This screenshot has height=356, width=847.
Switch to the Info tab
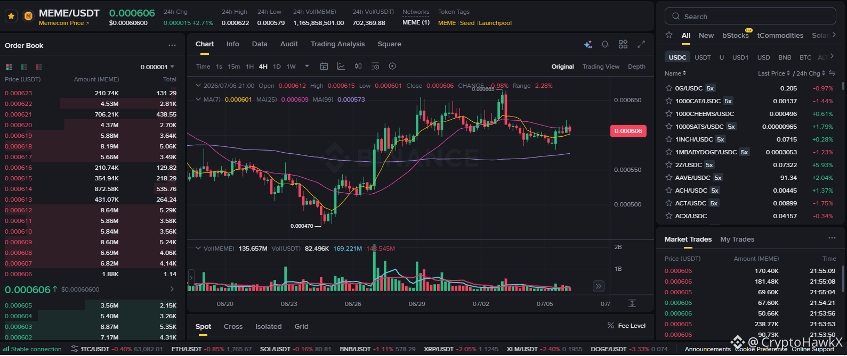[x=232, y=44]
